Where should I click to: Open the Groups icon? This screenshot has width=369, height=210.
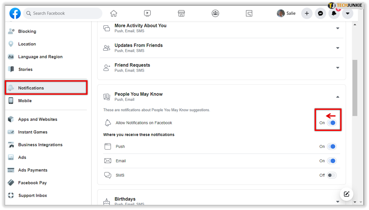(x=215, y=14)
